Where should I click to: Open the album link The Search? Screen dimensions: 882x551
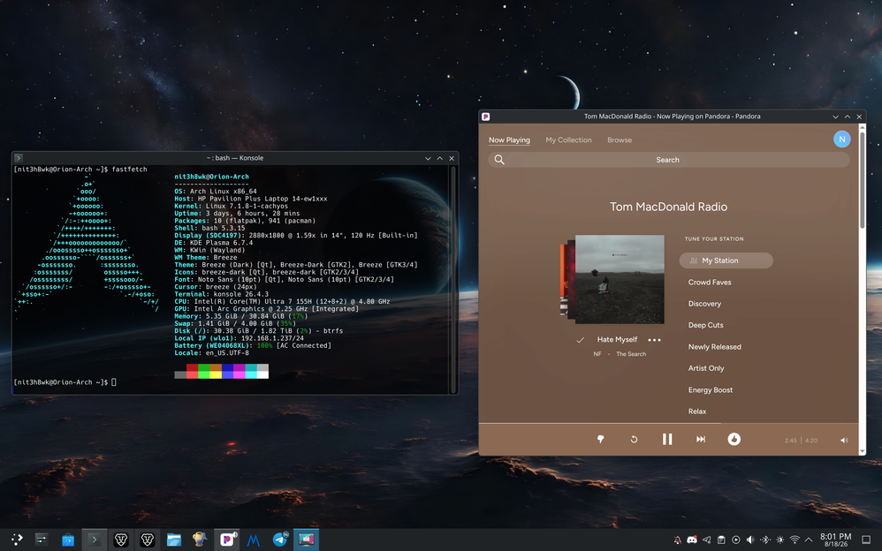[631, 354]
